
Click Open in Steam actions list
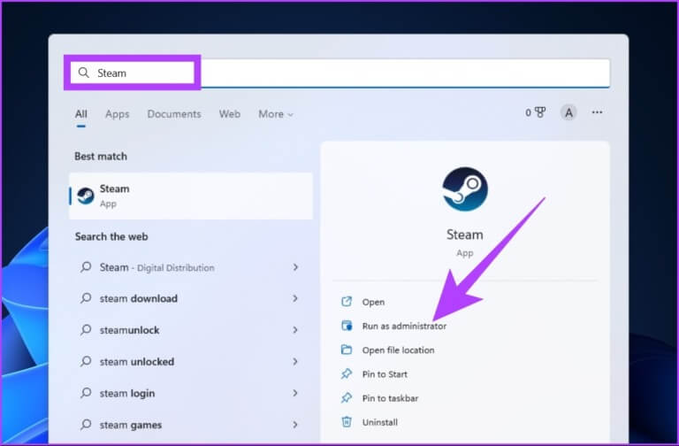coord(373,302)
